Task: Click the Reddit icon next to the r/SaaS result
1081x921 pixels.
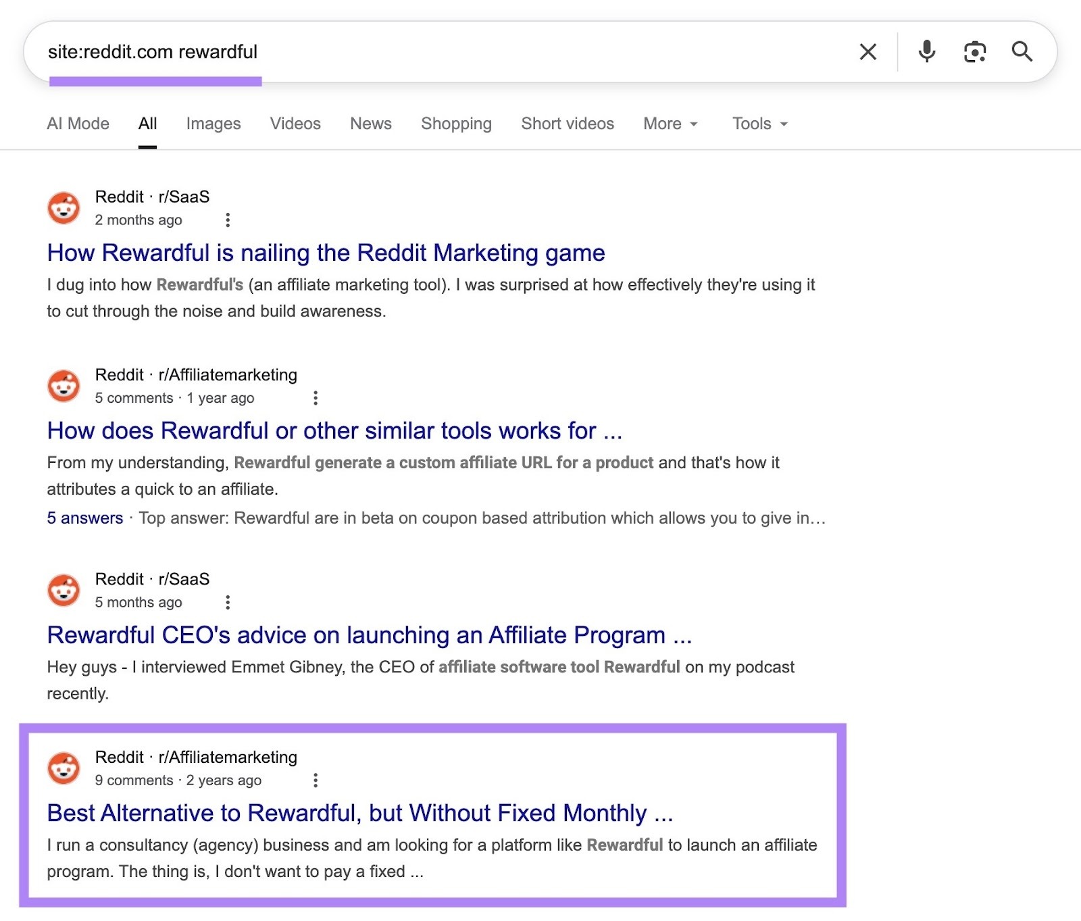Action: [64, 591]
